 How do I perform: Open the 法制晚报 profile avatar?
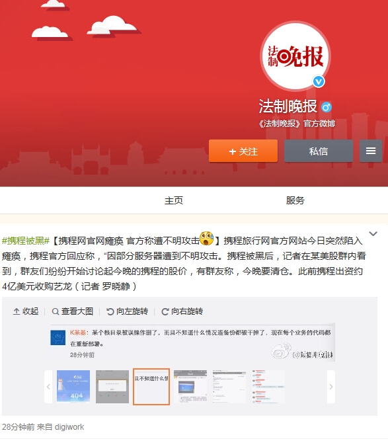[x=295, y=56]
